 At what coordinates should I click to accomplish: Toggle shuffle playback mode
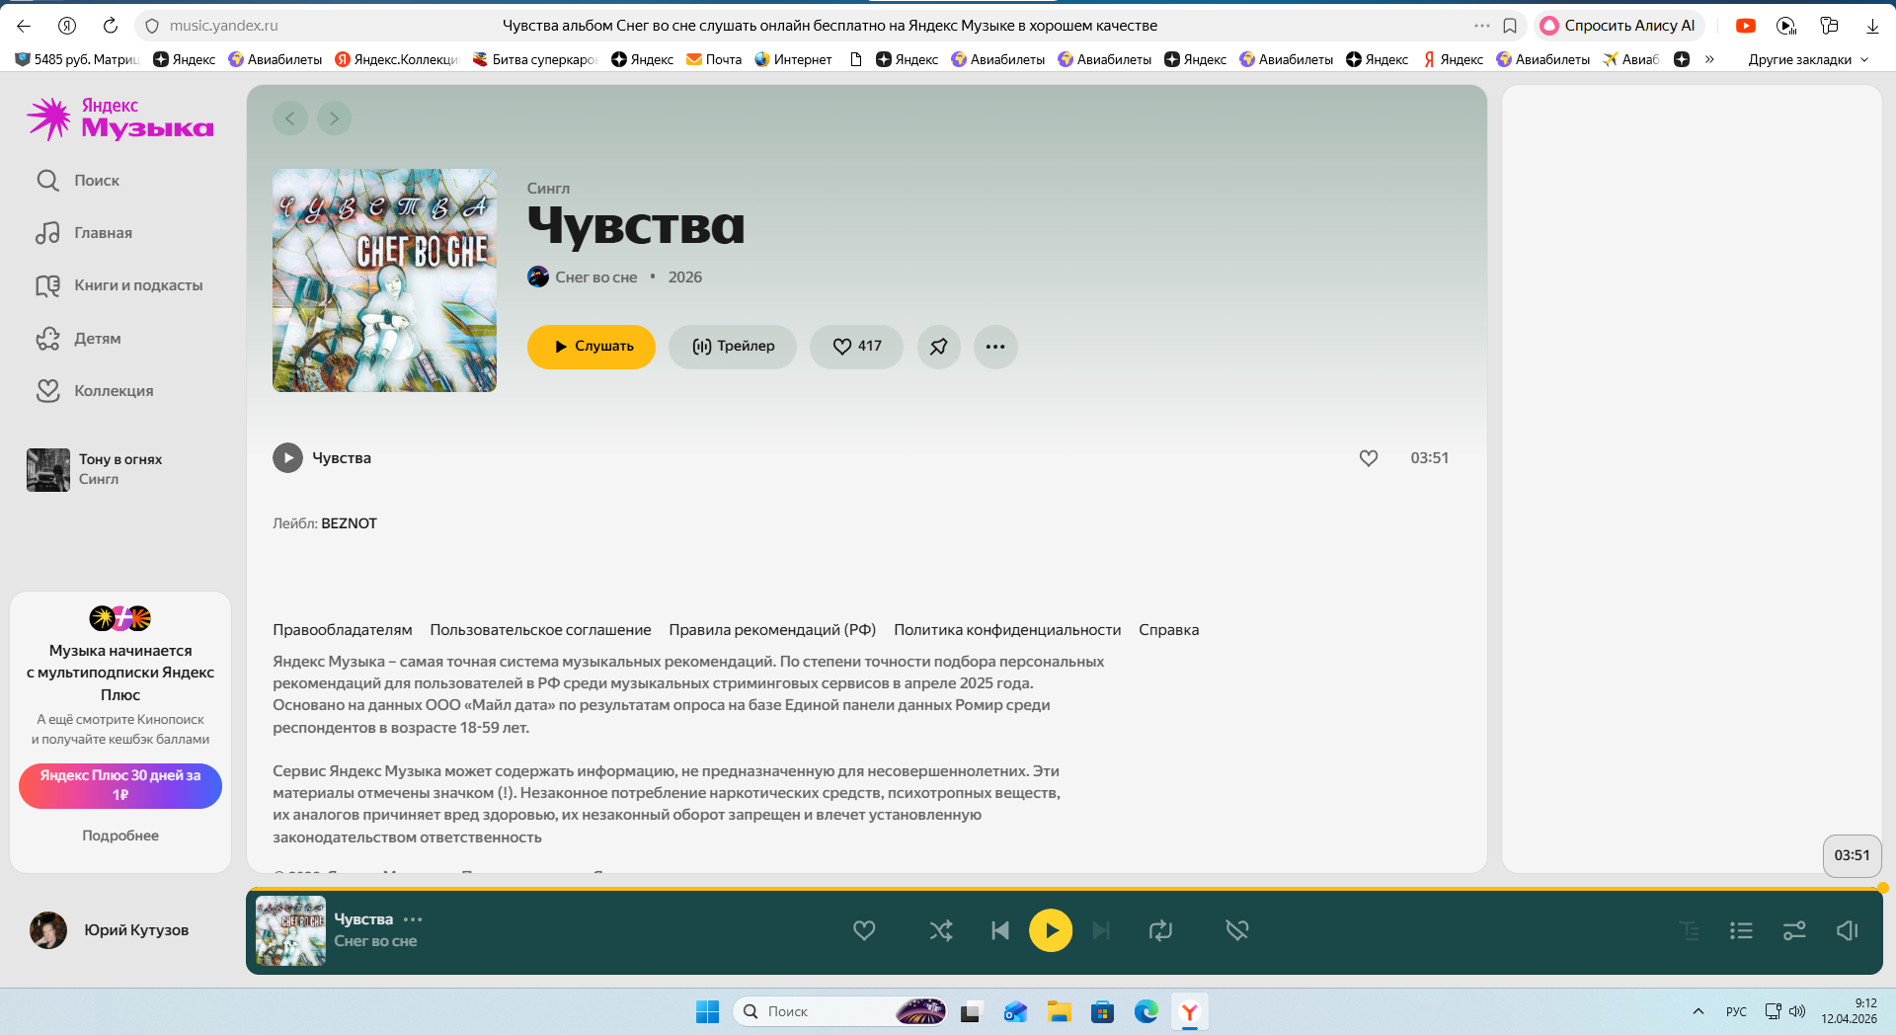point(940,930)
